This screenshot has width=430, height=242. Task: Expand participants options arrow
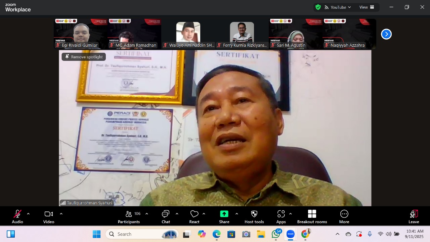tap(146, 214)
